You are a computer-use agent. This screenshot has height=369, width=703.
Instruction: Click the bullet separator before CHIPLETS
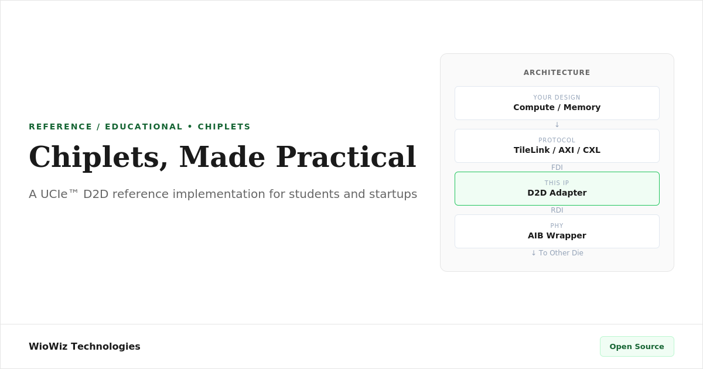pos(190,127)
